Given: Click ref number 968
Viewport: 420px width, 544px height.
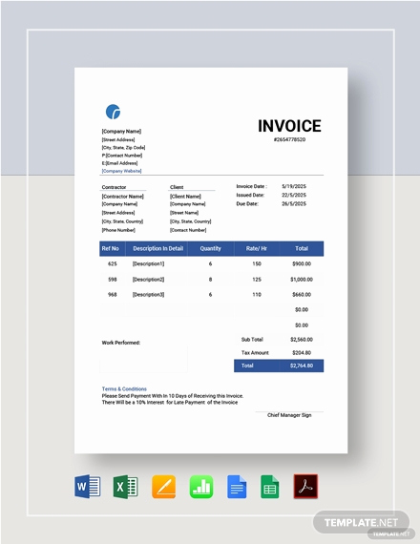Looking at the screenshot, I should [113, 295].
